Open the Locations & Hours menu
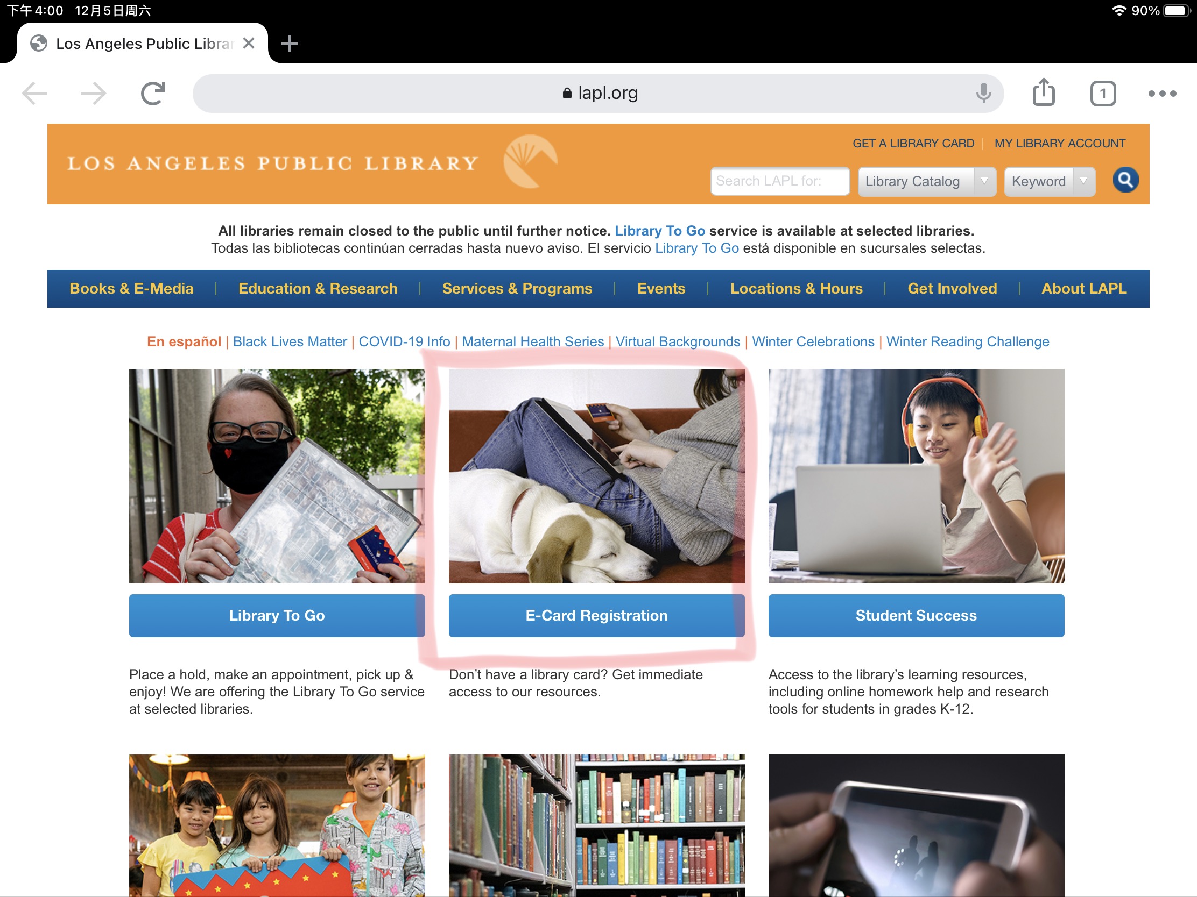The width and height of the screenshot is (1197, 897). (x=797, y=289)
